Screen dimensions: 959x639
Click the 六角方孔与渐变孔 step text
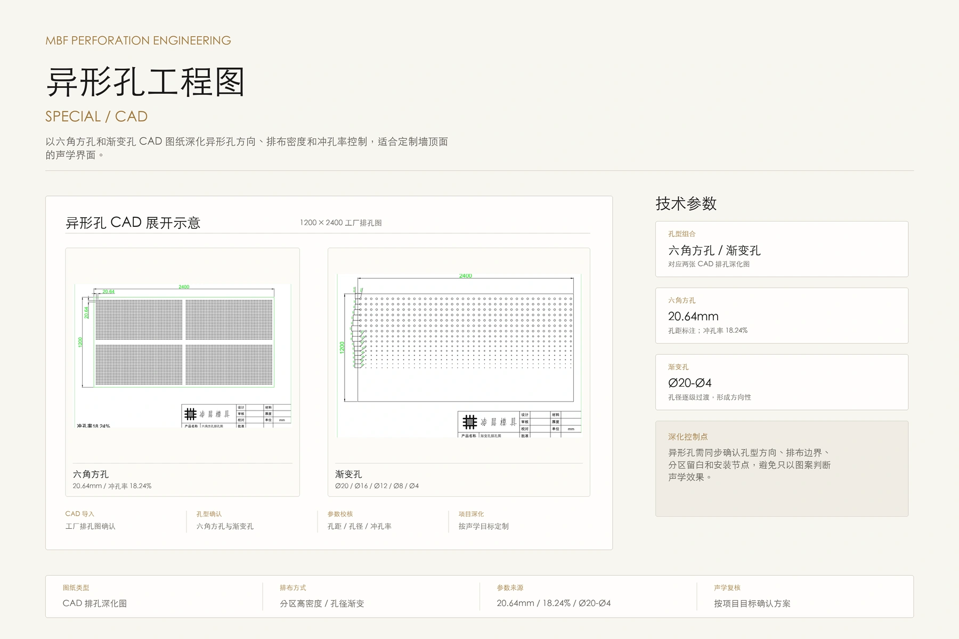[x=225, y=526]
